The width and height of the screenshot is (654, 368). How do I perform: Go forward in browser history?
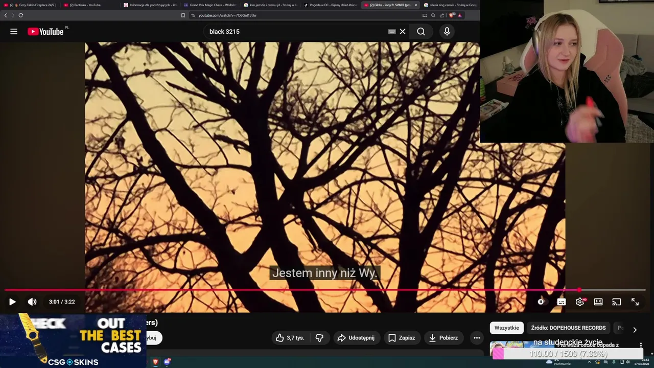[x=13, y=15]
